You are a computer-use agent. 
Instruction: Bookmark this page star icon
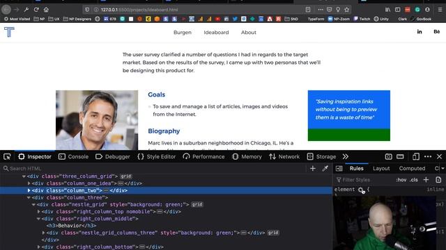point(347,10)
